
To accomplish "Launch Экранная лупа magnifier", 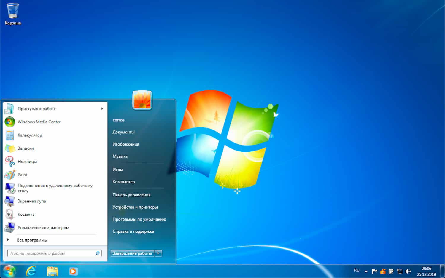I will (32, 201).
